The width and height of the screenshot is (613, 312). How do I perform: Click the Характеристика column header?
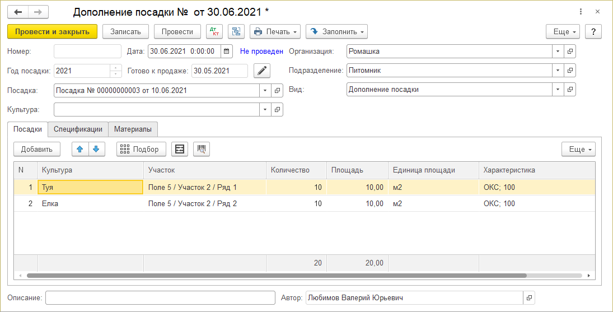click(x=537, y=170)
